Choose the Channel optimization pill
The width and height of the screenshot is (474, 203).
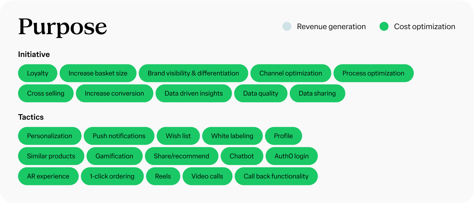[291, 73]
